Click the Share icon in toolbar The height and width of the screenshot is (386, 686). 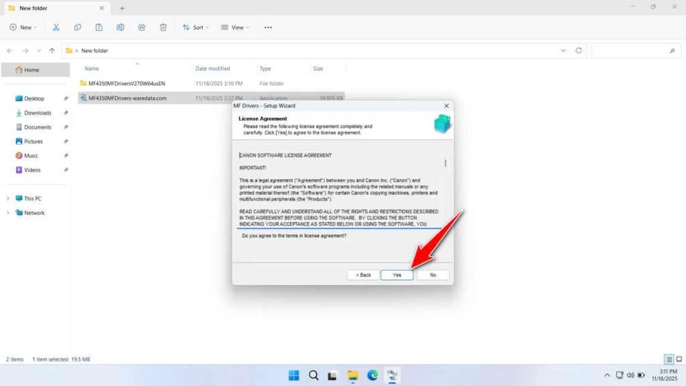(x=142, y=27)
